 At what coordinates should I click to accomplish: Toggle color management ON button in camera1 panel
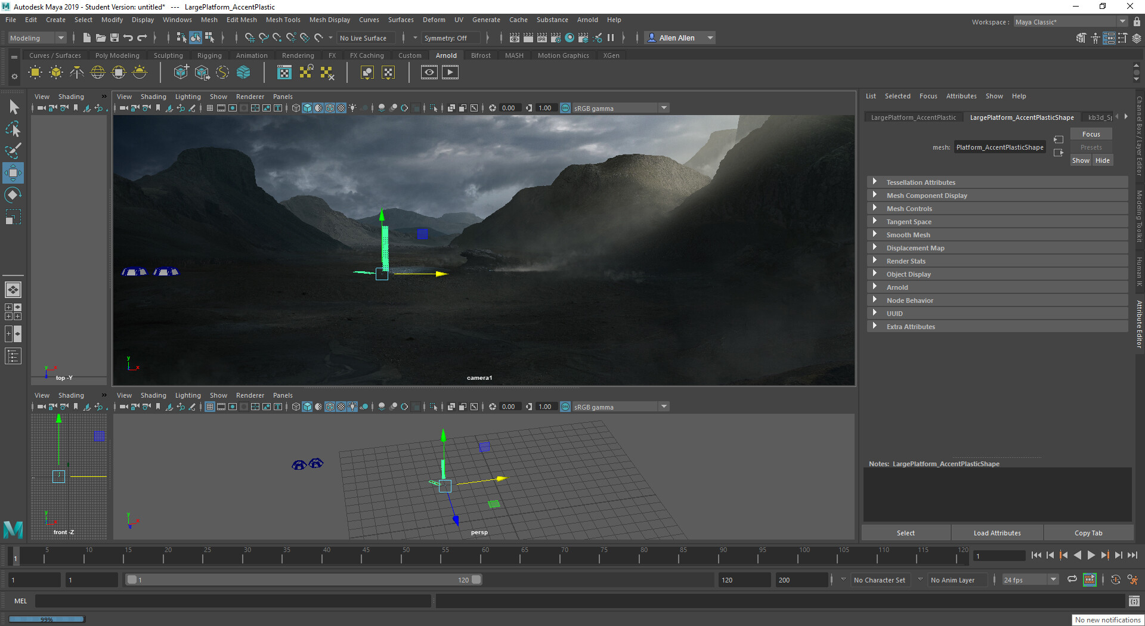[x=565, y=108]
